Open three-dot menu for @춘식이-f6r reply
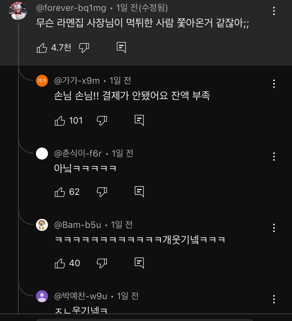292x321 pixels. (274, 156)
